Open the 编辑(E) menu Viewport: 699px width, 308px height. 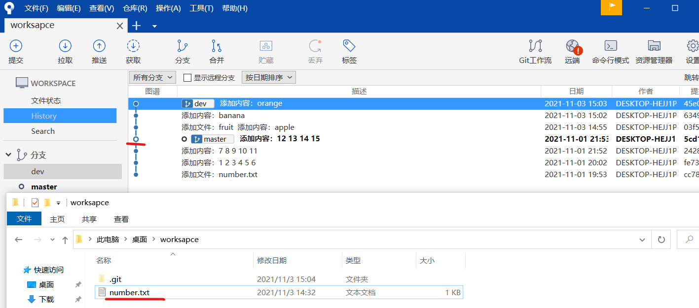coord(69,8)
